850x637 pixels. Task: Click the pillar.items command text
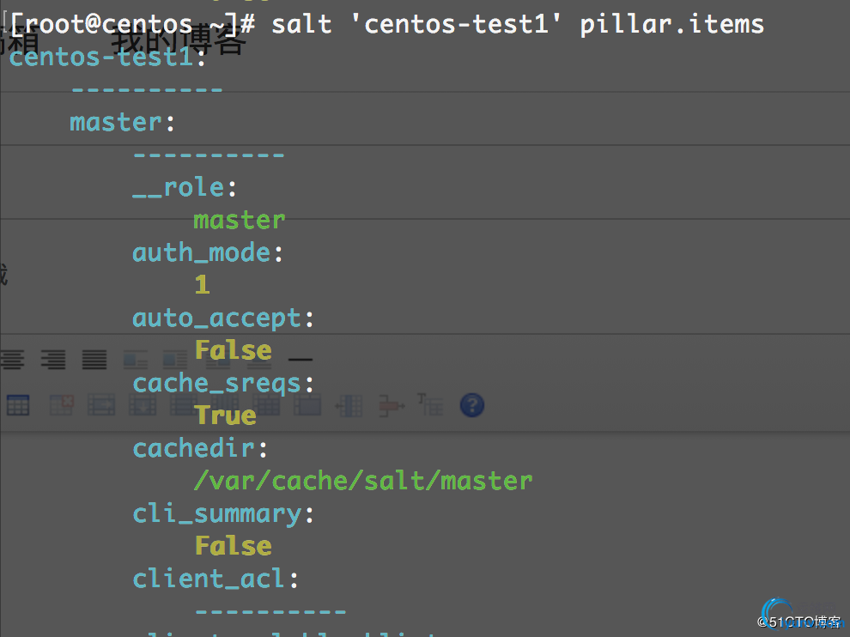pos(671,24)
